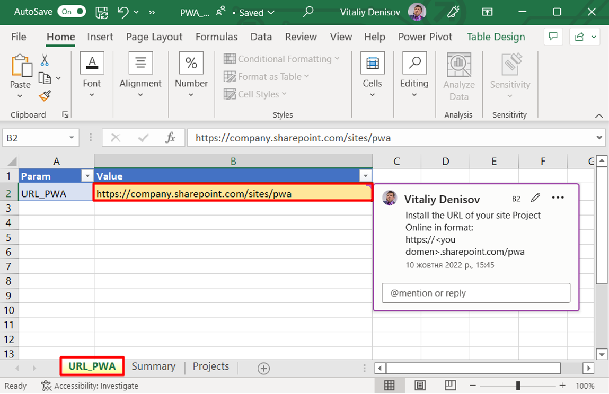The image size is (609, 394).
Task: Open Vitaliy Denisov account avatar
Action: point(417,12)
